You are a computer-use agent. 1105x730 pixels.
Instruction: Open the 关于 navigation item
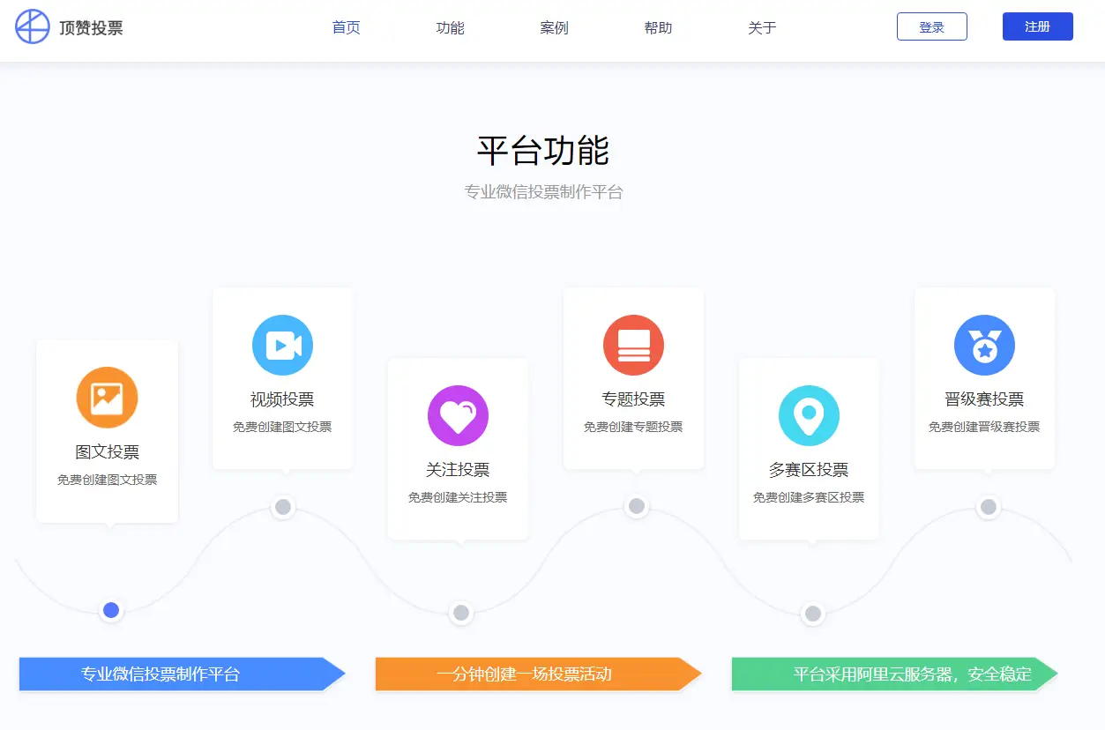point(762,27)
